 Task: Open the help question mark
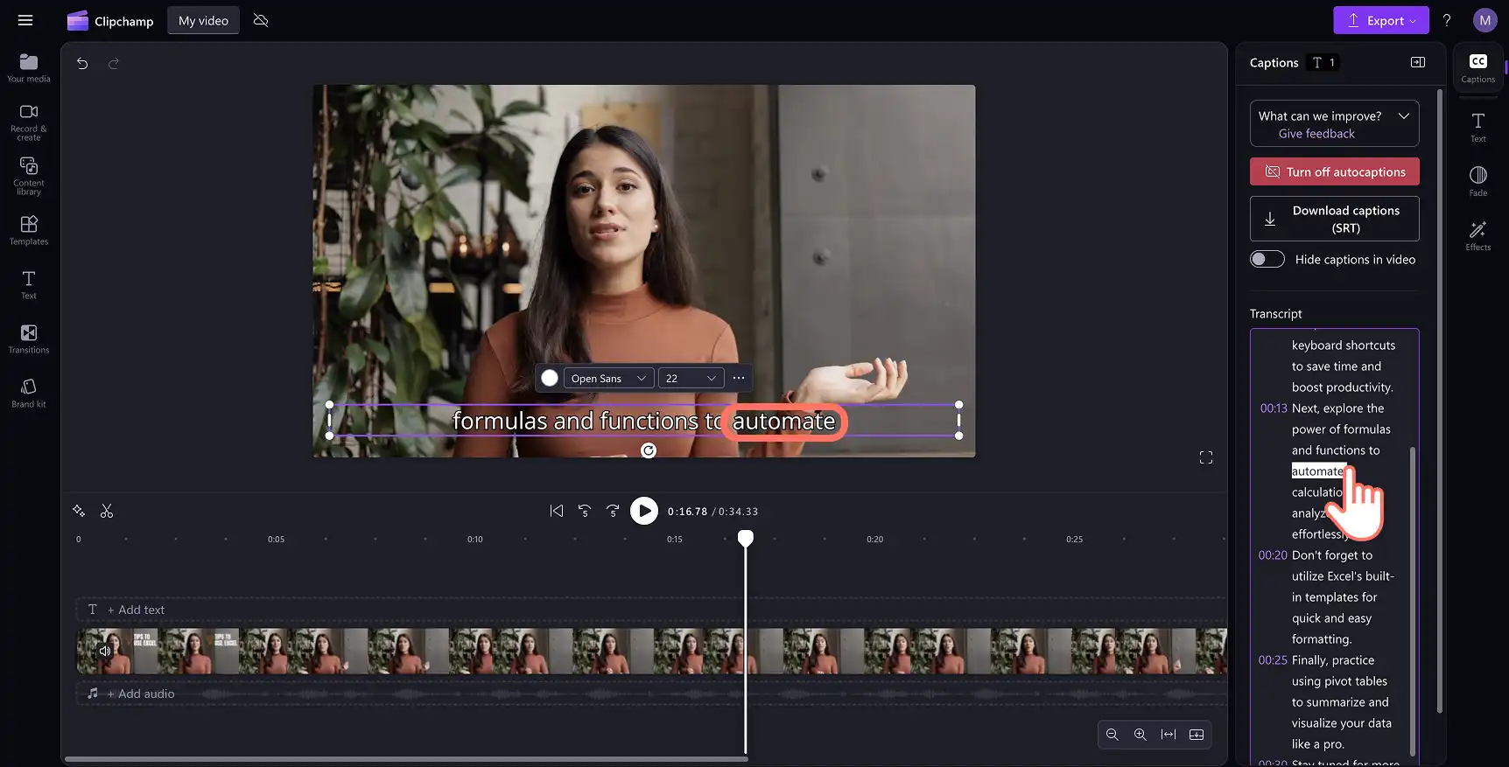(x=1447, y=20)
